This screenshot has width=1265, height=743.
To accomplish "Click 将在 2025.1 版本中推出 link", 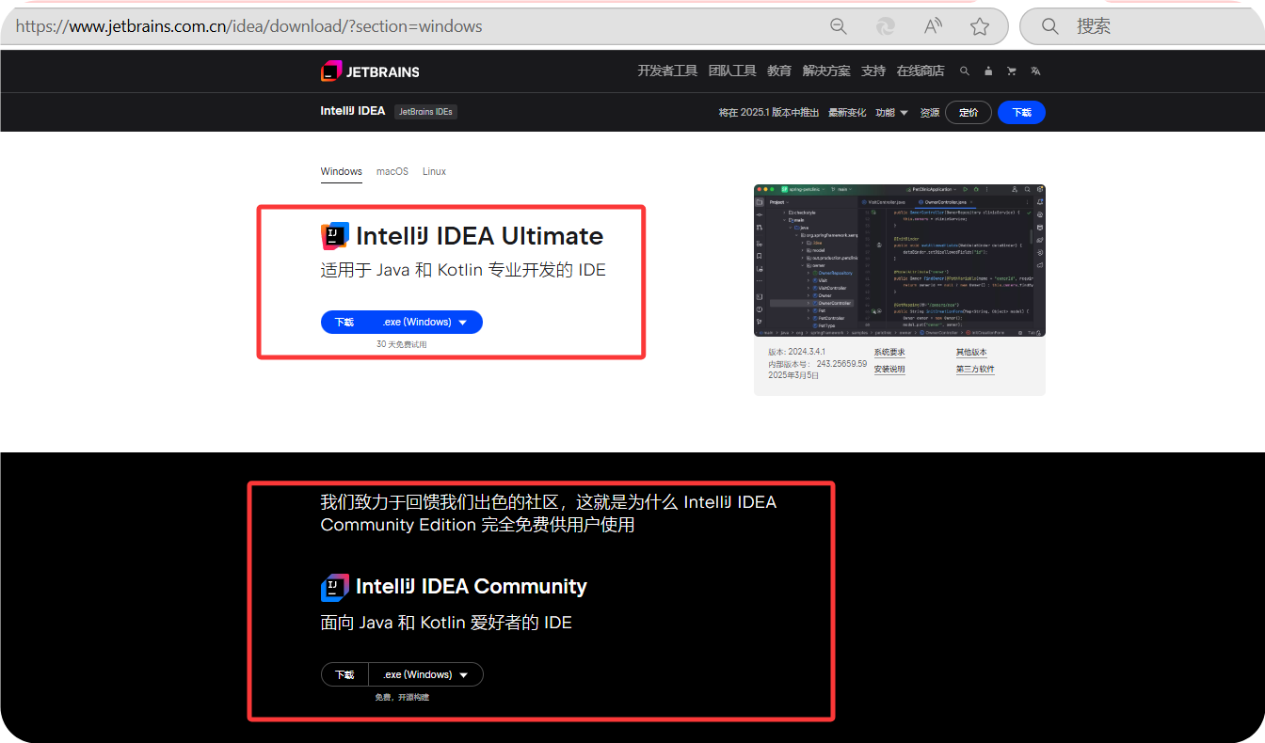I will coord(769,113).
